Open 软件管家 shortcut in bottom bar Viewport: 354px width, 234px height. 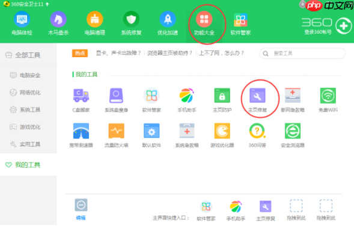(x=206, y=211)
